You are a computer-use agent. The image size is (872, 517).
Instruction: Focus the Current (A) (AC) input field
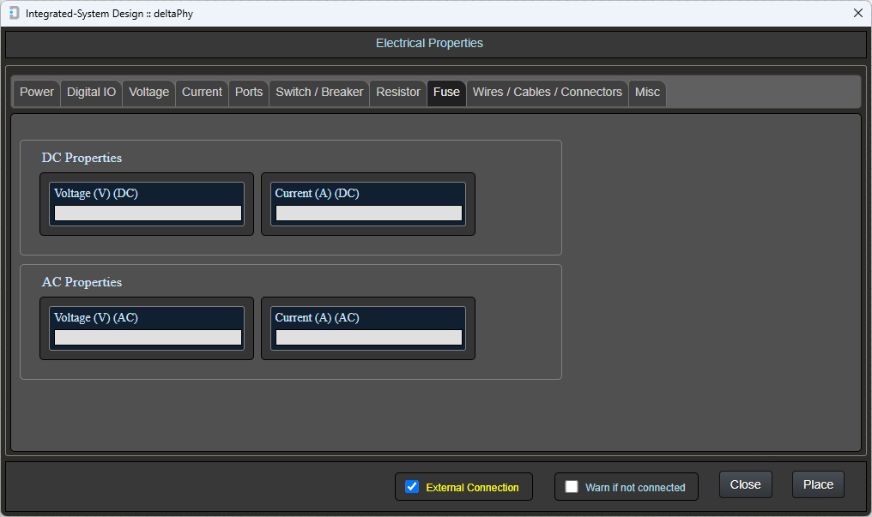(368, 338)
